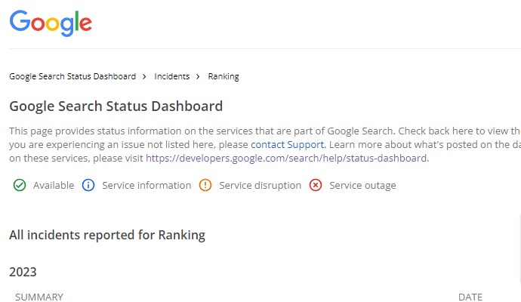Visit the developers.google.com status-dashboard help link
Screen dimensions: 521x302
tap(287, 159)
